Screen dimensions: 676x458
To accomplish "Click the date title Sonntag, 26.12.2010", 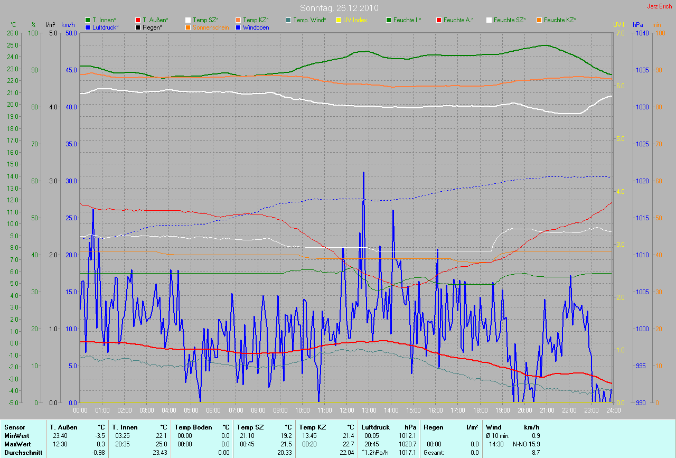I will (x=338, y=8).
